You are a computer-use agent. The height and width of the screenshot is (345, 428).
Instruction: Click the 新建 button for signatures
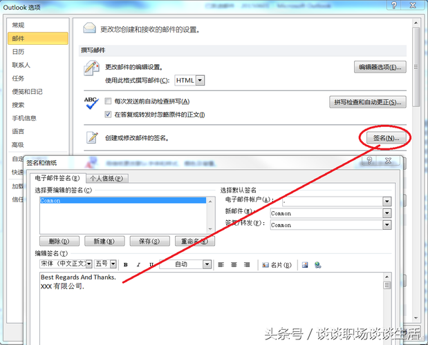pos(104,241)
